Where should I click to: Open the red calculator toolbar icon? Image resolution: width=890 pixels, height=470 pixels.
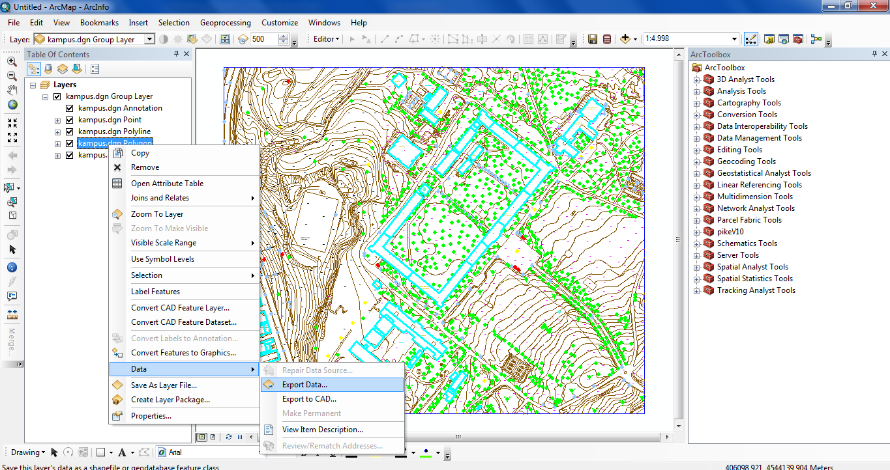(x=607, y=39)
